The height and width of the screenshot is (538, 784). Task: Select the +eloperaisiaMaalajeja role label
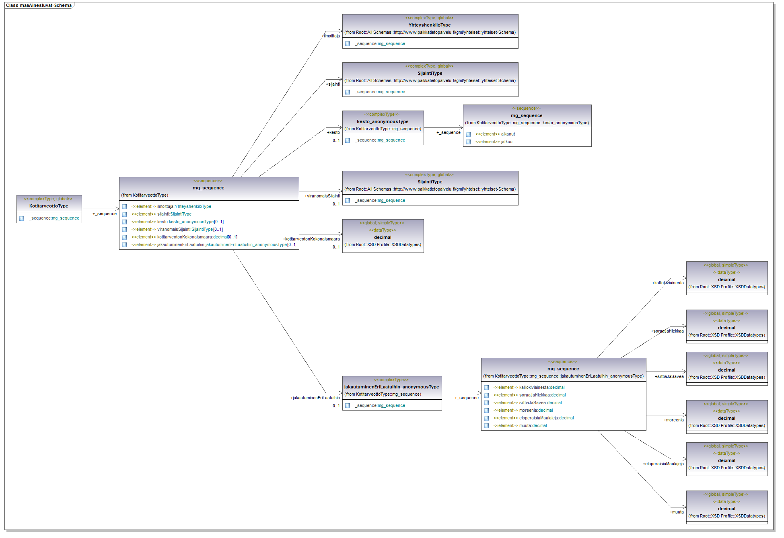(663, 464)
